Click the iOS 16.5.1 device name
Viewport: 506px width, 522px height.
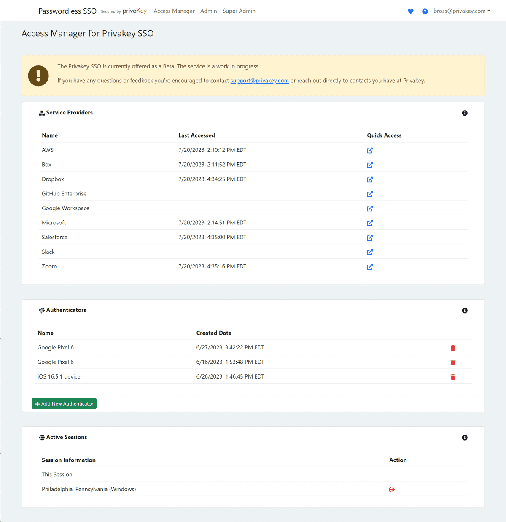pyautogui.click(x=59, y=376)
